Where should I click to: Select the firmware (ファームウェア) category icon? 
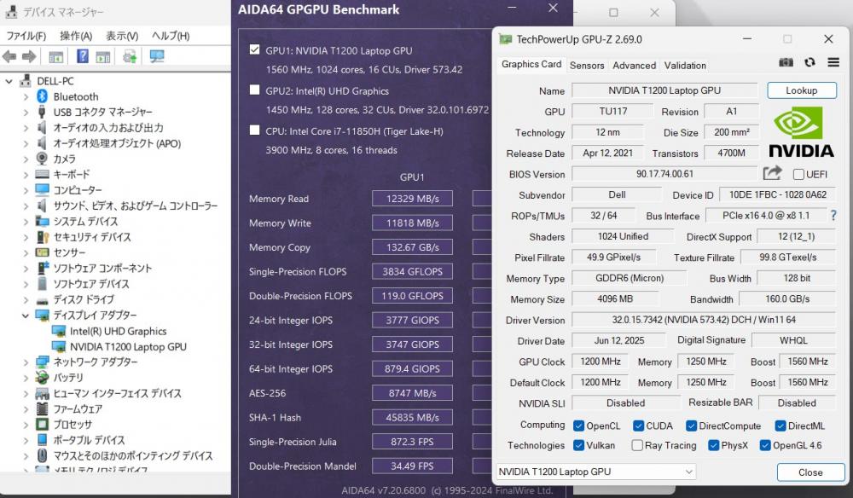point(42,408)
